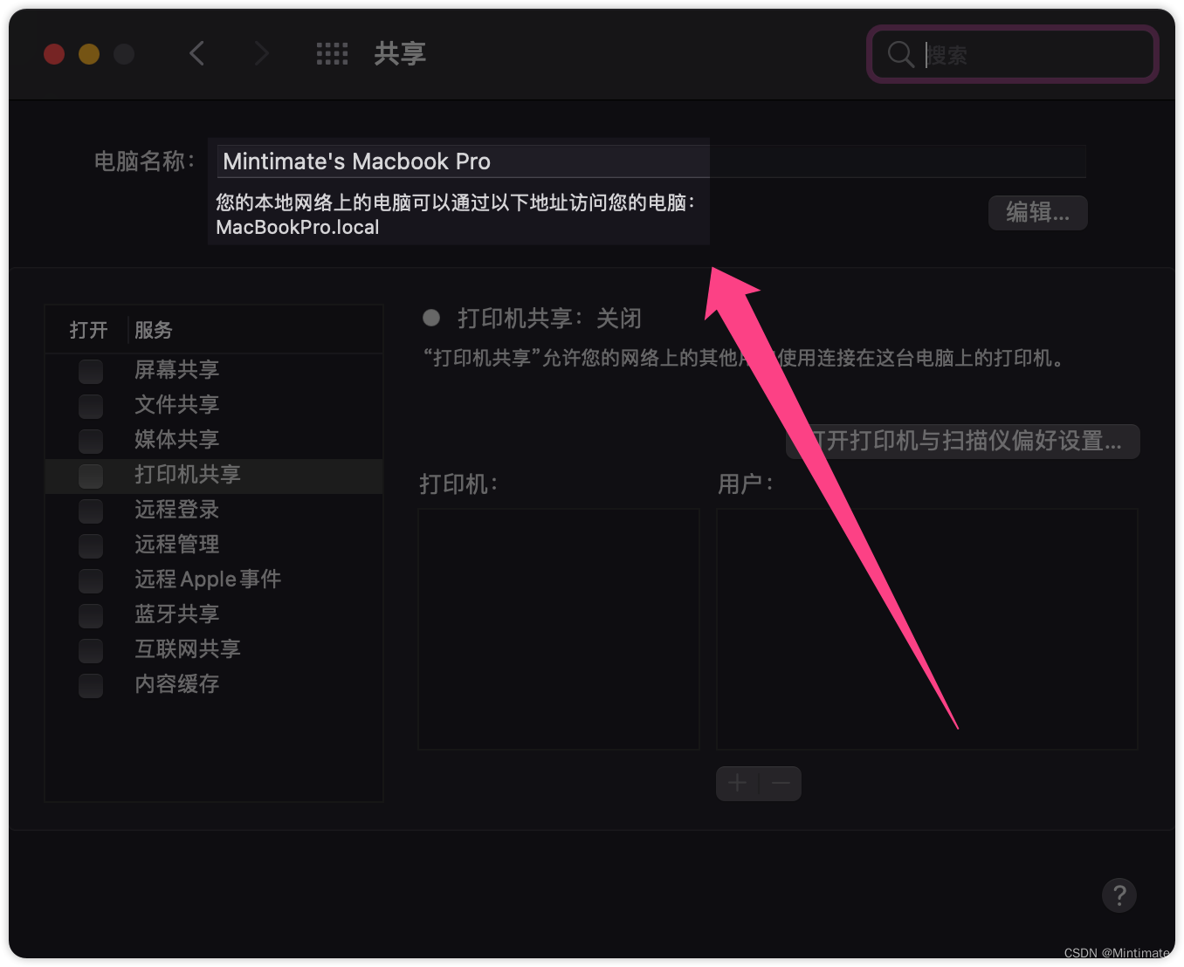Viewport: 1184px width, 967px height.
Task: Enable the 蓝牙共享 checkbox
Action: pos(91,615)
